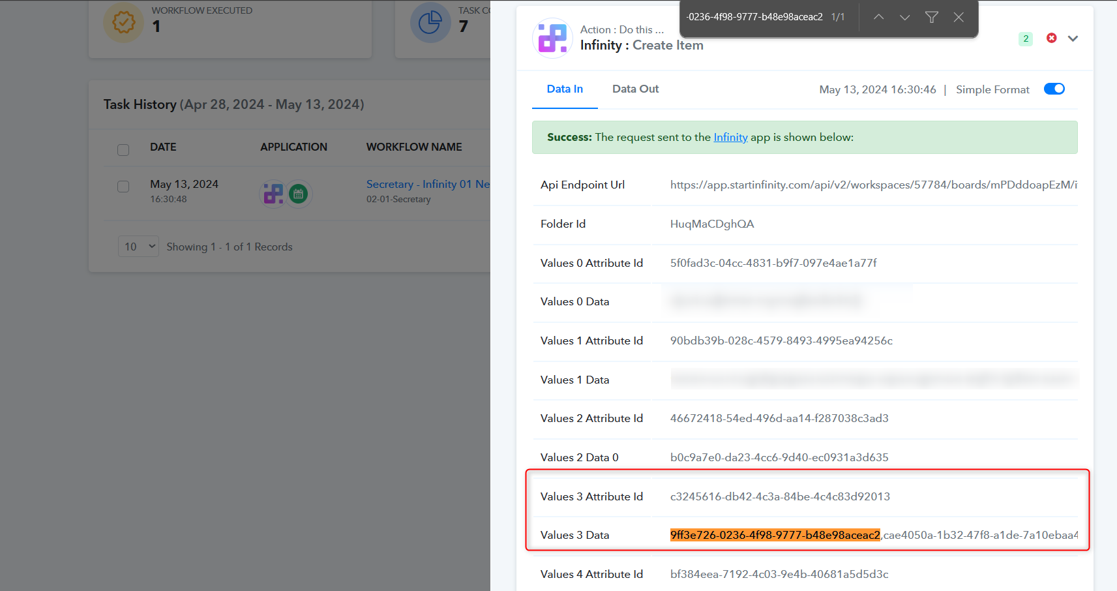Click the DATE column header

click(163, 147)
